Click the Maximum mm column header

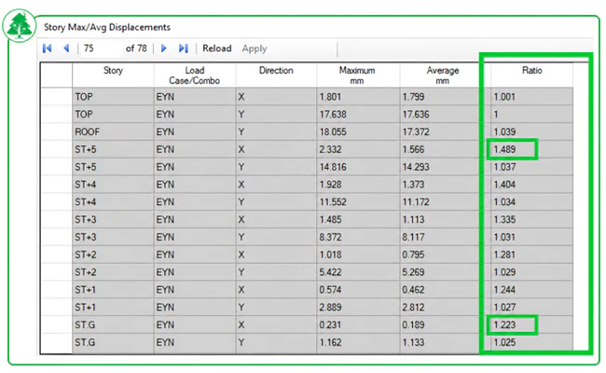pos(357,75)
